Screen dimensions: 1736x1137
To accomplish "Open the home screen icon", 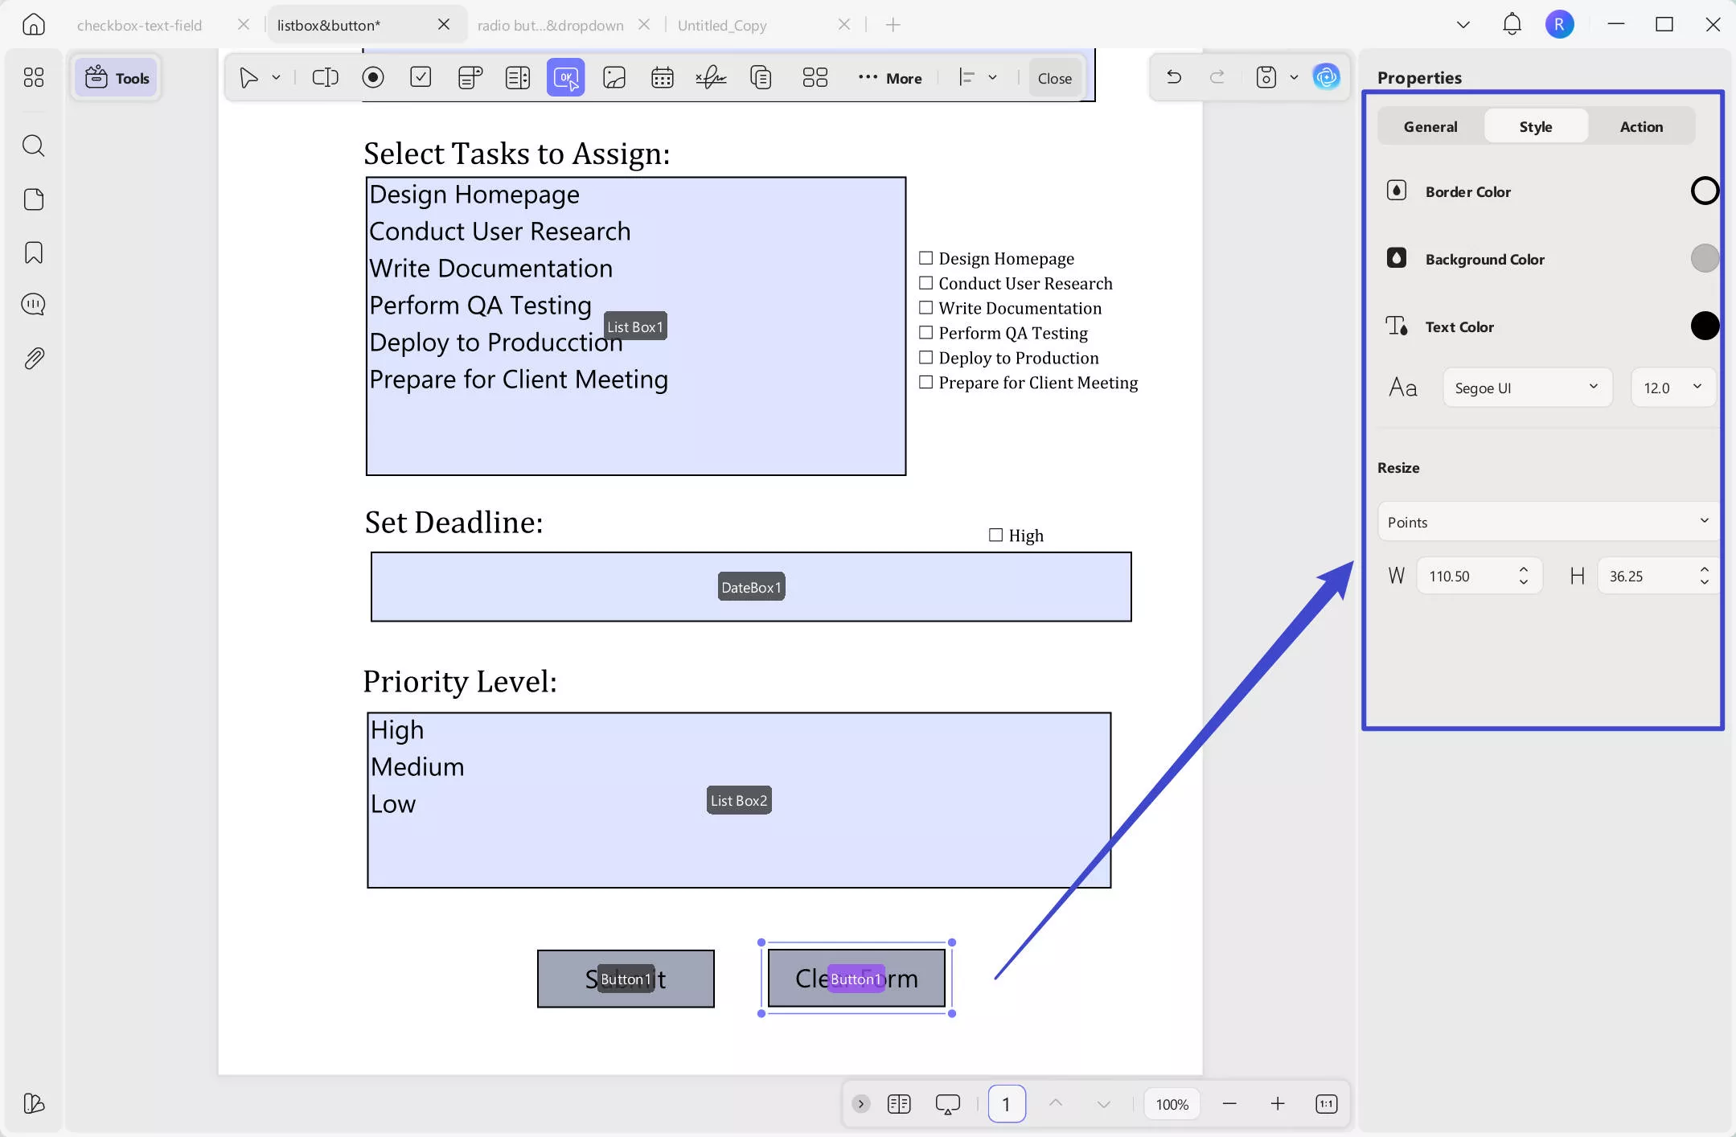I will coord(33,25).
